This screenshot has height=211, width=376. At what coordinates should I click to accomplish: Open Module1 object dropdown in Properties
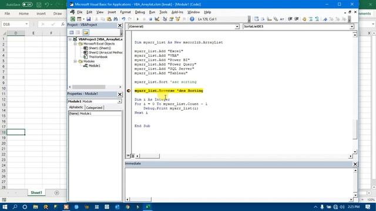coord(119,101)
